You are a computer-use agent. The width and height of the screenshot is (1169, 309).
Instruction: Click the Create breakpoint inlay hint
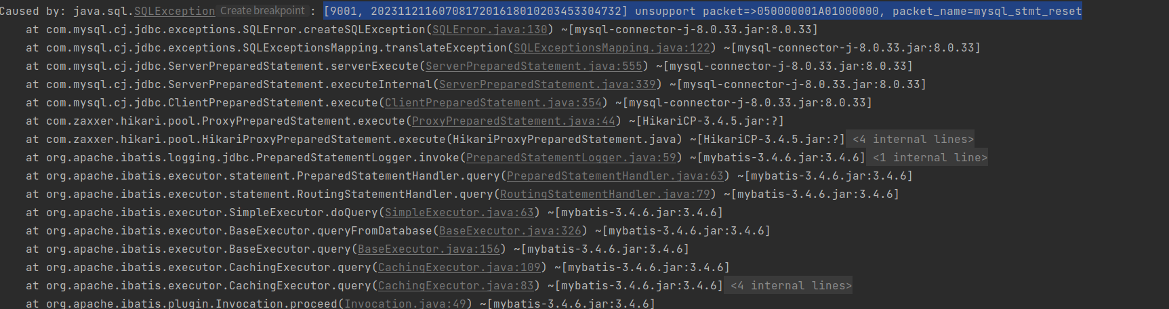click(x=263, y=11)
